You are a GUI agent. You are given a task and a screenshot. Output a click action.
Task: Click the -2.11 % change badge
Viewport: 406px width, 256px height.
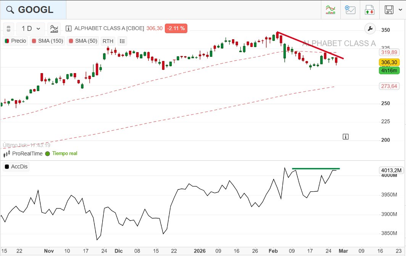coord(176,28)
